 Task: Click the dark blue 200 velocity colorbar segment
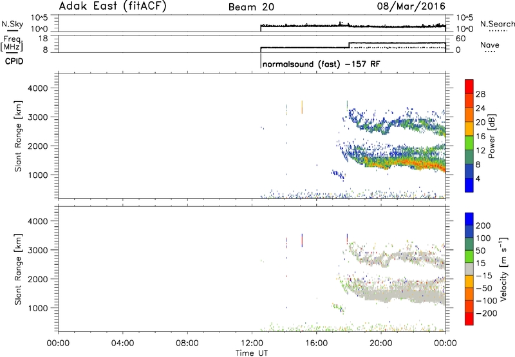click(469, 219)
